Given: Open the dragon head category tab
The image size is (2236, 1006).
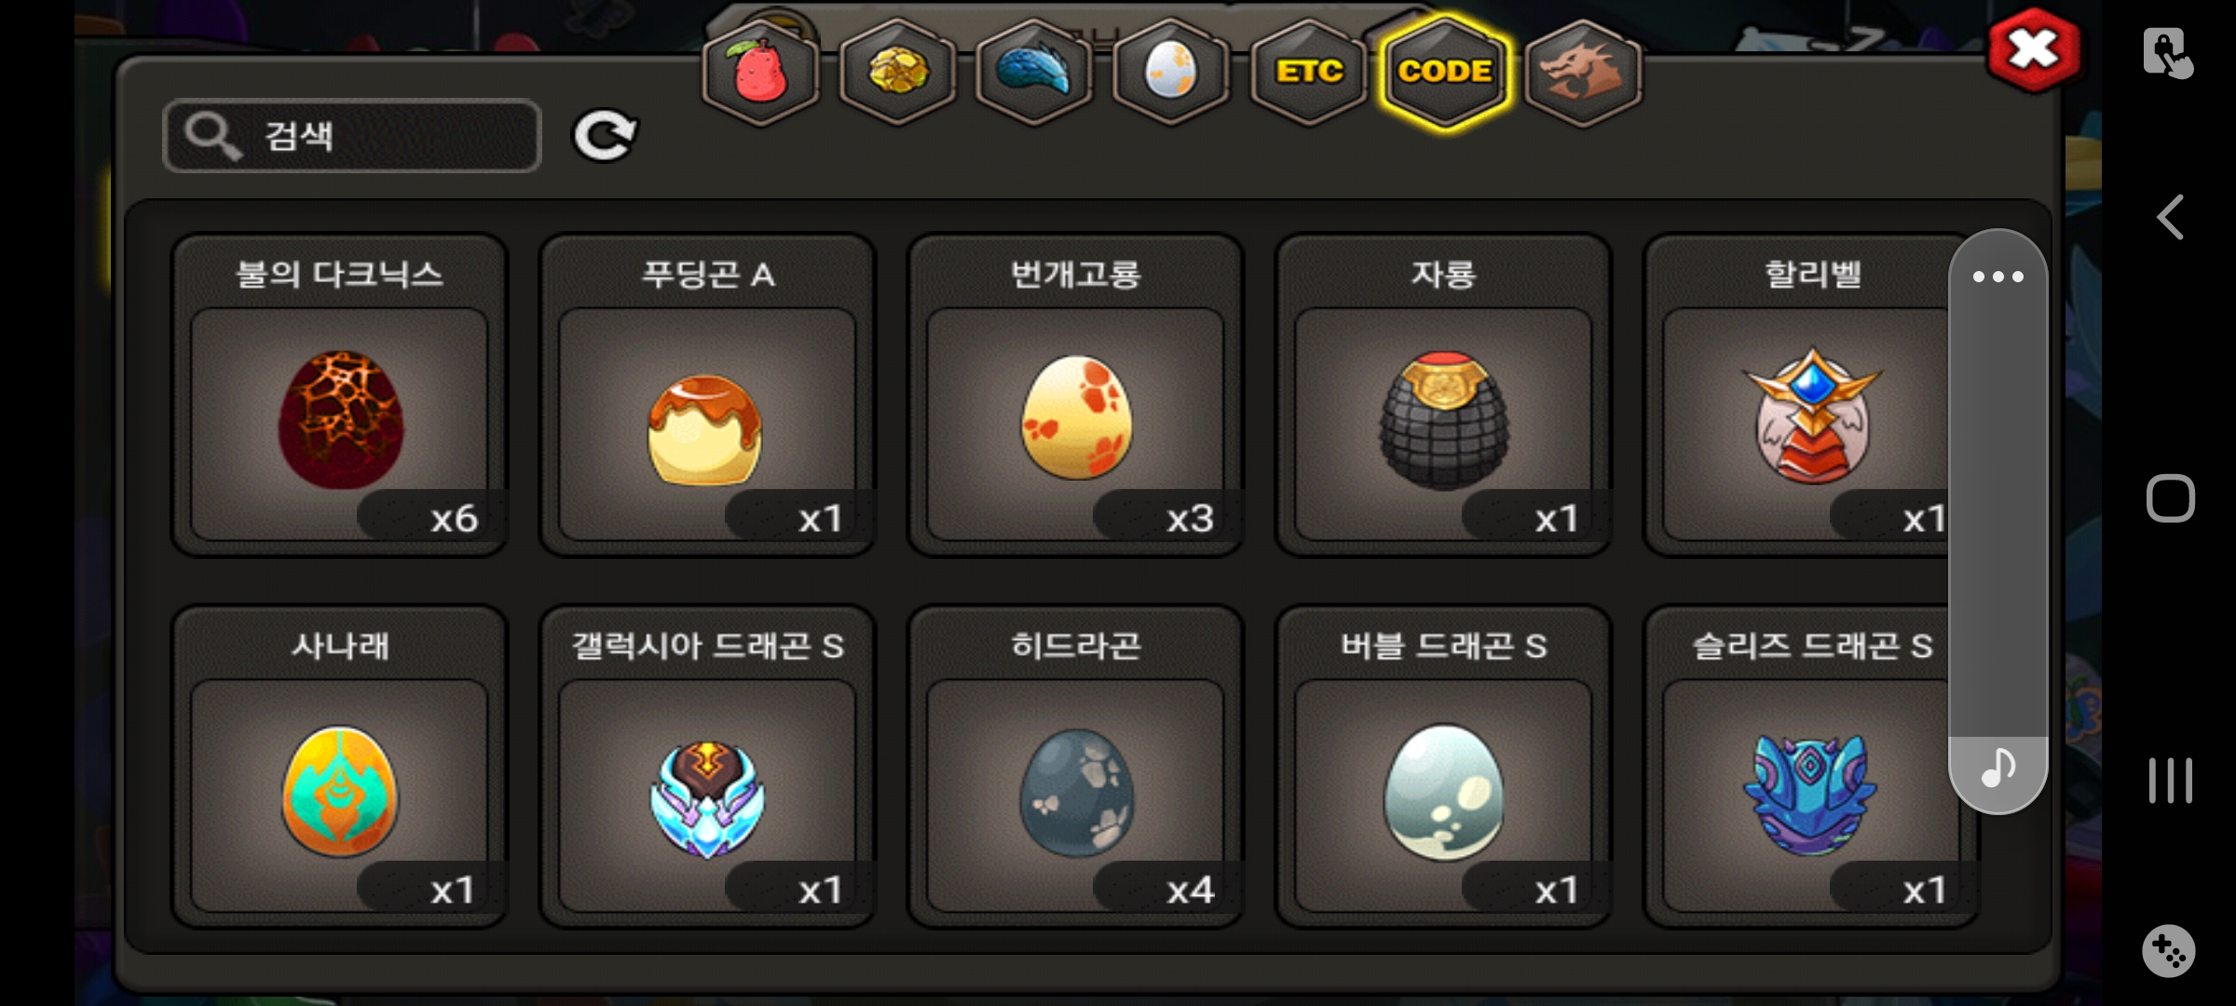Looking at the screenshot, I should [1582, 72].
